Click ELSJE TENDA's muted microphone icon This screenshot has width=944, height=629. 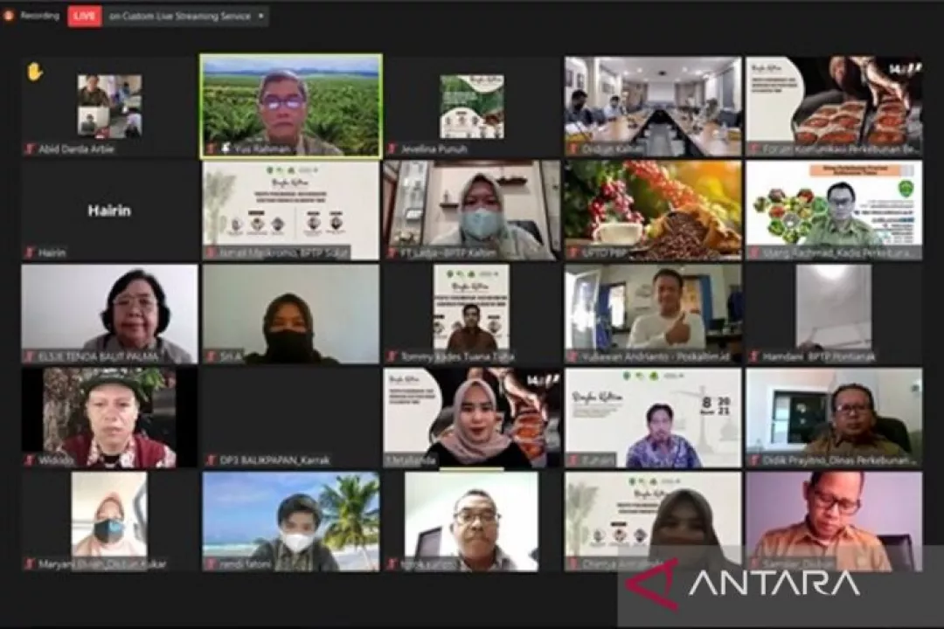click(29, 357)
